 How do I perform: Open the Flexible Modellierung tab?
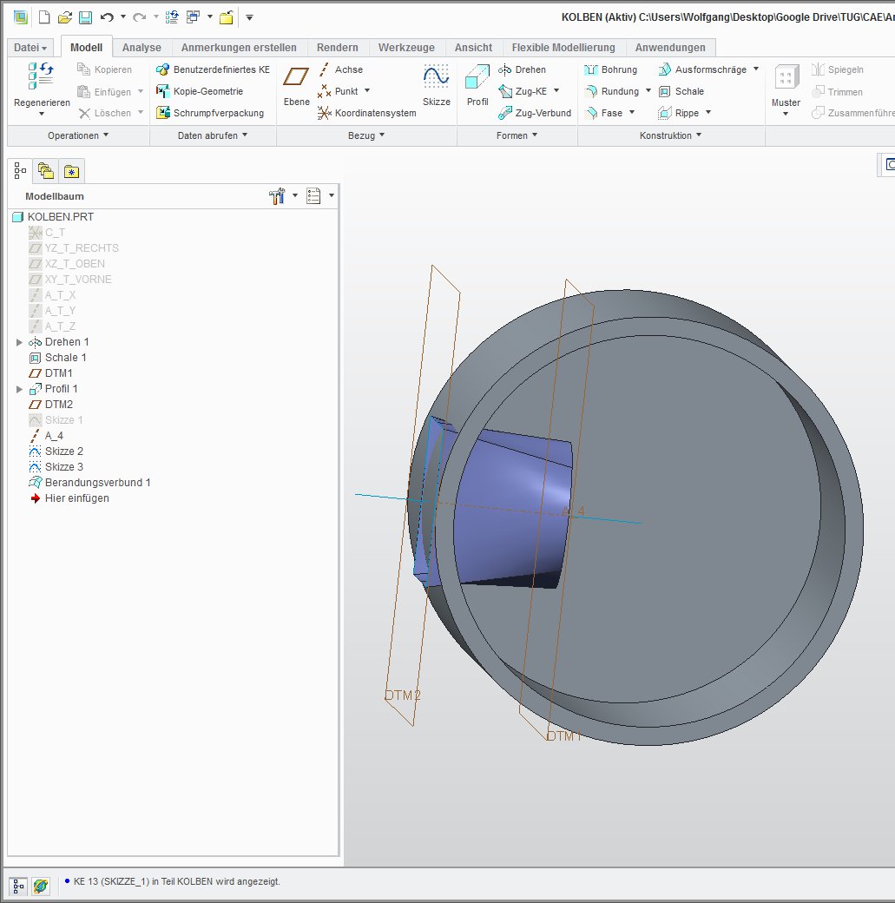[x=563, y=47]
